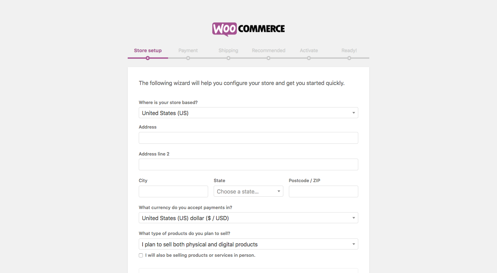Open the currency selection dropdown
497x273 pixels.
click(x=248, y=218)
